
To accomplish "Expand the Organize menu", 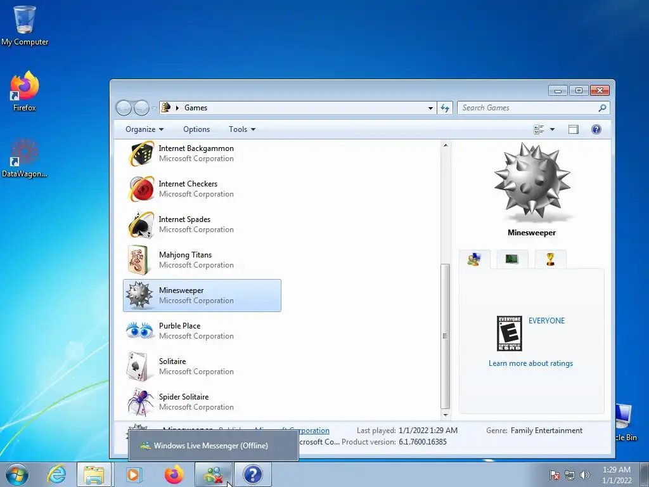I will point(145,129).
